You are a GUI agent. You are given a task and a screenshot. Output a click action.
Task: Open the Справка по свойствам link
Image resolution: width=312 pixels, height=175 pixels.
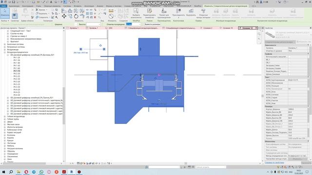coord(274,163)
